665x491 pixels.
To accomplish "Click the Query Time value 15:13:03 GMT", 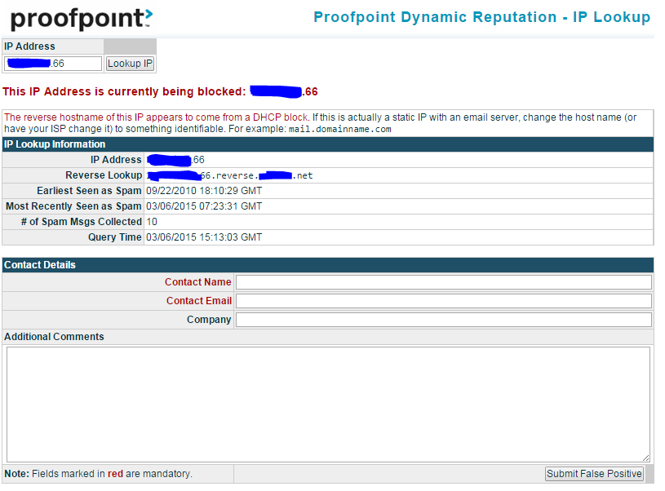I will [x=204, y=237].
